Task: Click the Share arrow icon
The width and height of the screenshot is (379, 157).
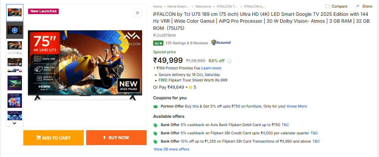Action: (357, 6)
